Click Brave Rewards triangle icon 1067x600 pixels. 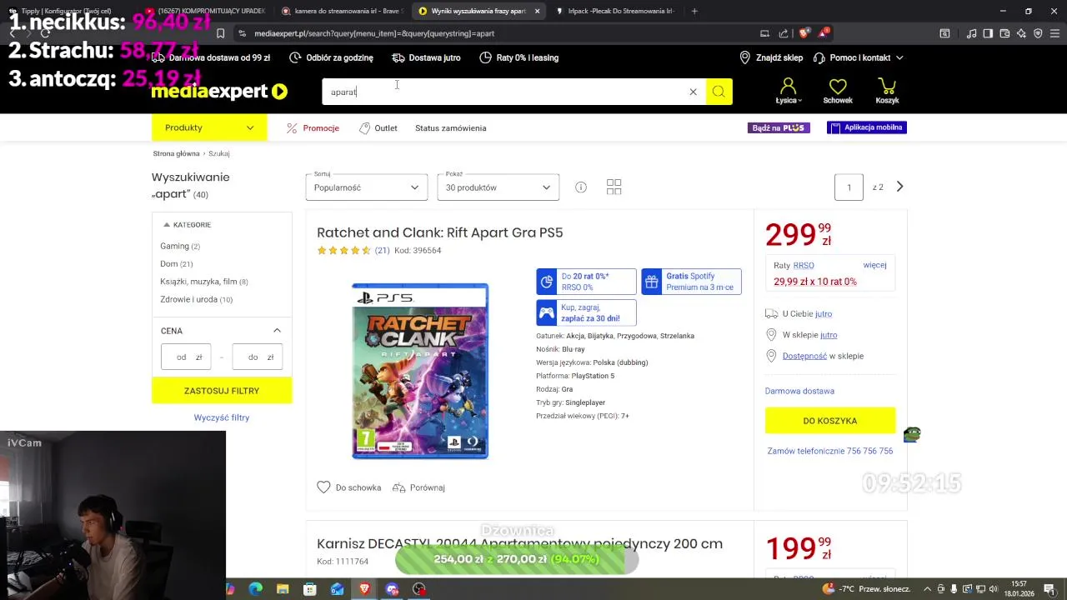tap(824, 33)
